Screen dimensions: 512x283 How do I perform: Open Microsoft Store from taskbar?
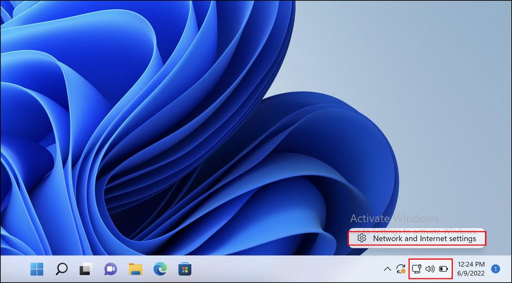coord(185,269)
